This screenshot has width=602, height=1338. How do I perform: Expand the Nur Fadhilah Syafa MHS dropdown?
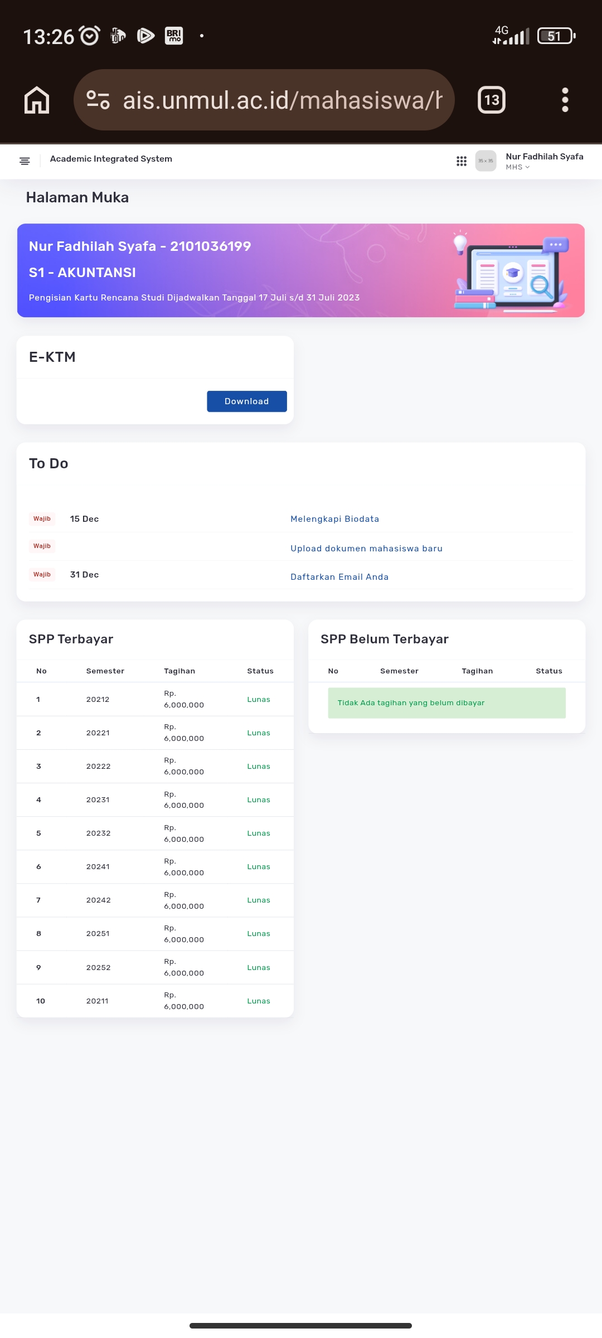pos(544,161)
